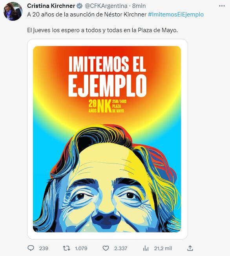Click the 239 replies count
This screenshot has height=256, width=230.
coord(44,249)
